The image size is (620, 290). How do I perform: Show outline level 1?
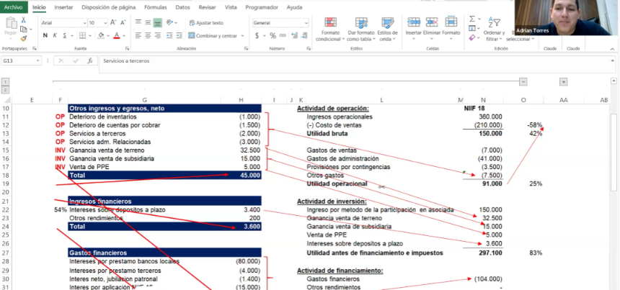[6, 81]
